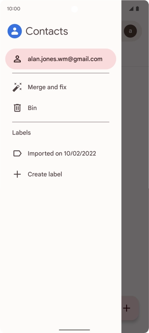This screenshot has width=149, height=333.
Task: Click the person icon beside the email
Action: pos(17,59)
